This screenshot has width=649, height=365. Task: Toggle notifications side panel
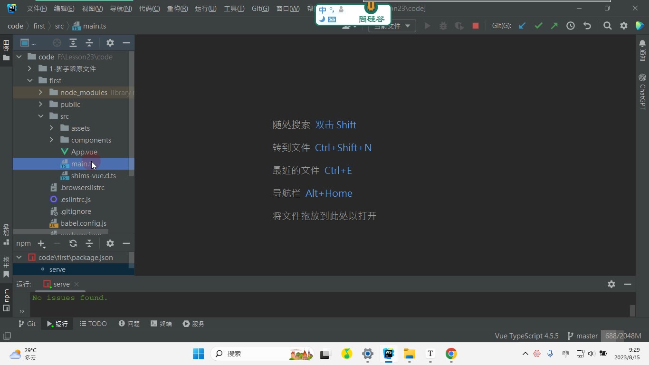642,50
